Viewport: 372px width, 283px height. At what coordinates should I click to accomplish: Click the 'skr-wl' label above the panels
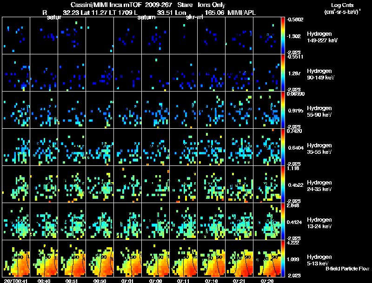click(194, 17)
